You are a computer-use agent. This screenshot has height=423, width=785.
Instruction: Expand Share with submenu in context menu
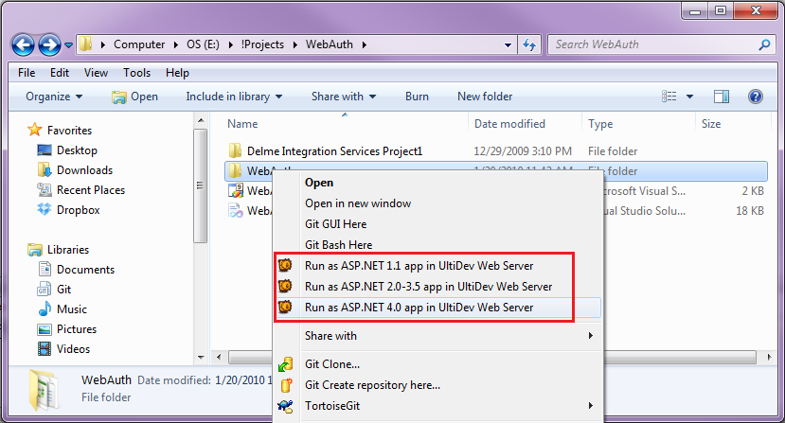coord(437,336)
